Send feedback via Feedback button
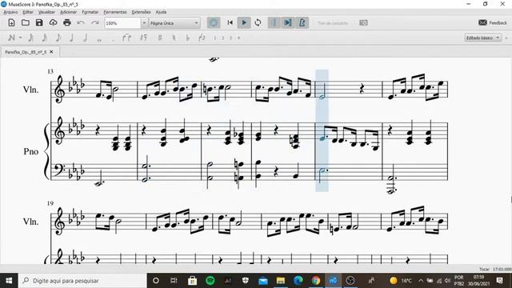Screen dimensions: 512x288 [493, 22]
